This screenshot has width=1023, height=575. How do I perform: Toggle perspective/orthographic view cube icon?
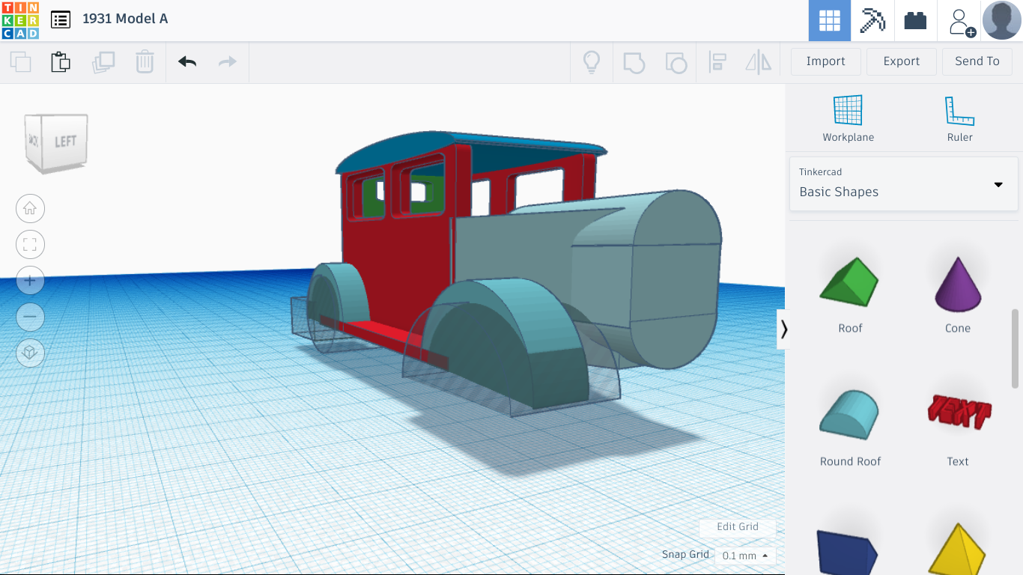(30, 353)
